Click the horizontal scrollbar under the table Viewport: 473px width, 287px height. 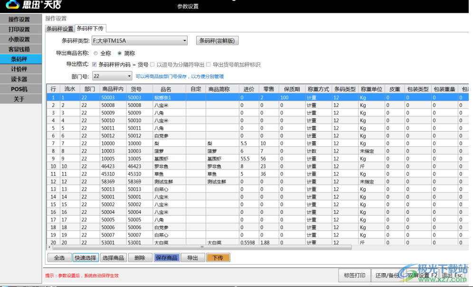click(x=202, y=247)
